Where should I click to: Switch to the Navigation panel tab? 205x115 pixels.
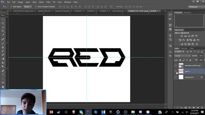point(187,12)
